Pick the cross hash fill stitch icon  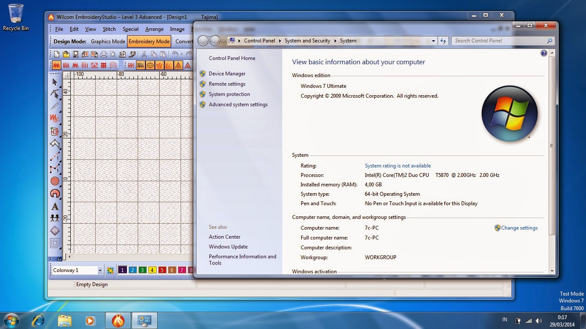pos(103,66)
